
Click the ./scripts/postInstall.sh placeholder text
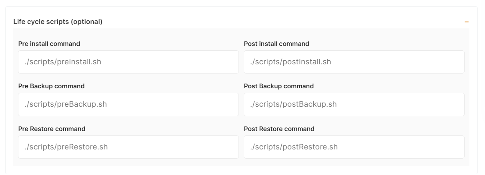[x=291, y=62]
